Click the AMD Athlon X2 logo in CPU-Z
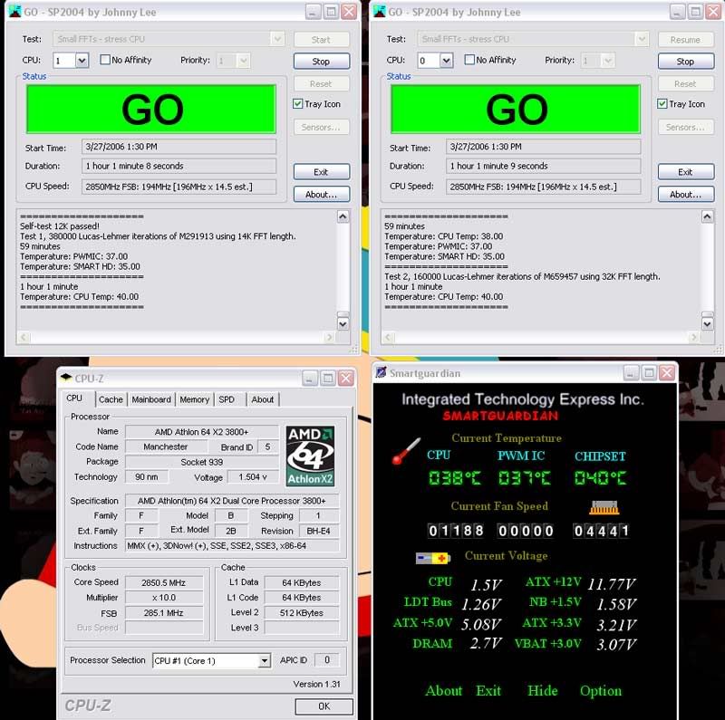 [310, 456]
